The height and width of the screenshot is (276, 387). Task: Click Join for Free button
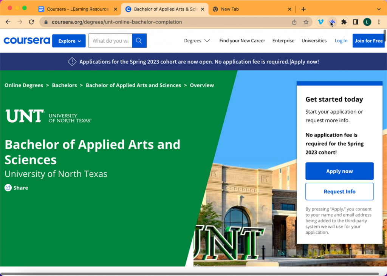coord(368,41)
